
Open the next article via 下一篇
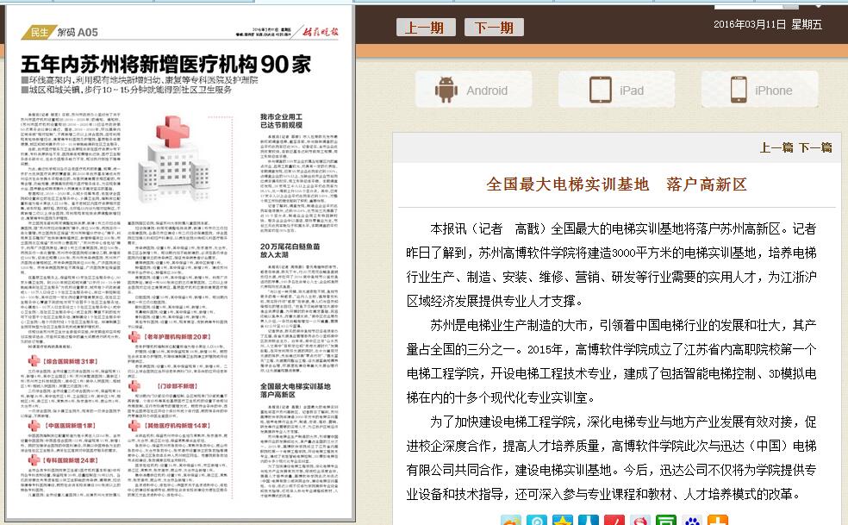(x=815, y=147)
